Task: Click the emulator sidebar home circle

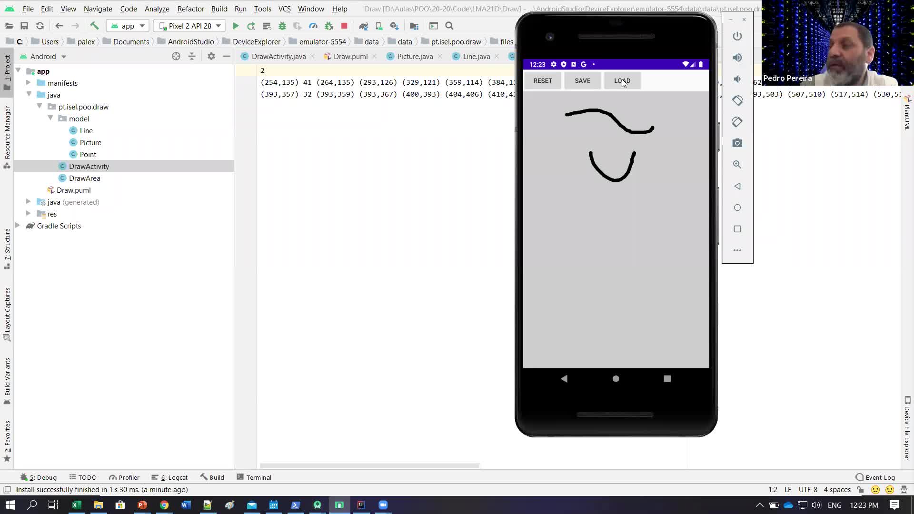Action: coord(737,208)
